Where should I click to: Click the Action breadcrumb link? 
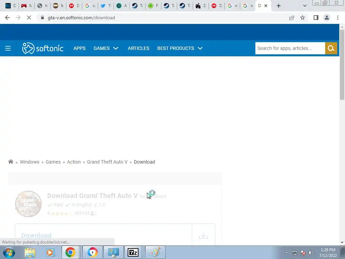point(74,162)
